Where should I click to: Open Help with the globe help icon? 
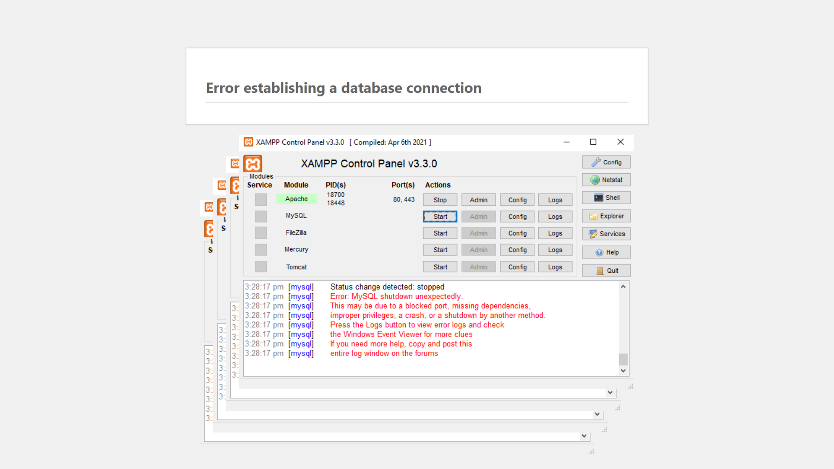coord(606,252)
